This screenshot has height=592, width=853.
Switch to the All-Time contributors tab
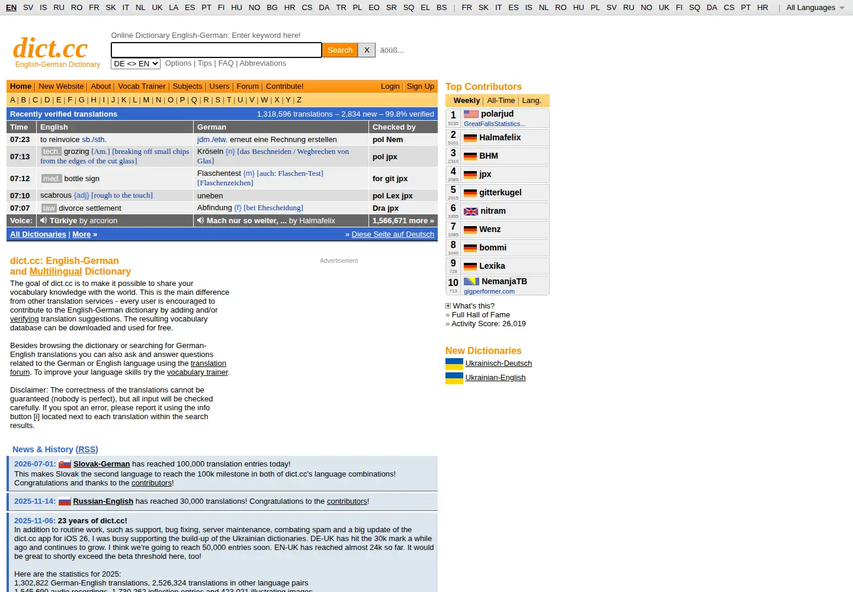tap(501, 101)
